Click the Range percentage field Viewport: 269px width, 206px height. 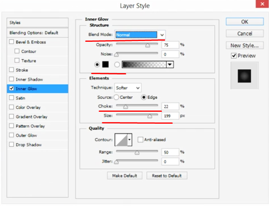click(170, 152)
